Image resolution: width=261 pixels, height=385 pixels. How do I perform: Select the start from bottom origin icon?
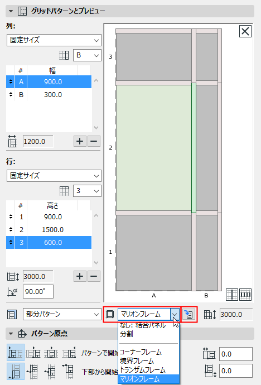pos(16,372)
